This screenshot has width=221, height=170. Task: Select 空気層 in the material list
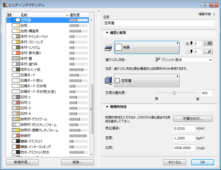(x=47, y=20)
